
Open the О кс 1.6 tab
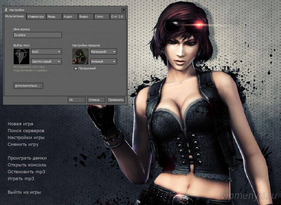[118, 17]
